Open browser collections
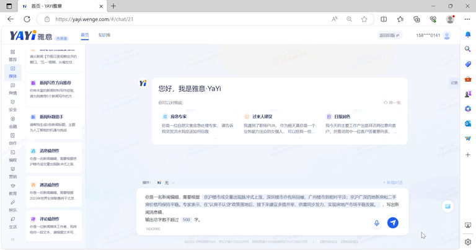This screenshot has width=476, height=250. point(416,19)
